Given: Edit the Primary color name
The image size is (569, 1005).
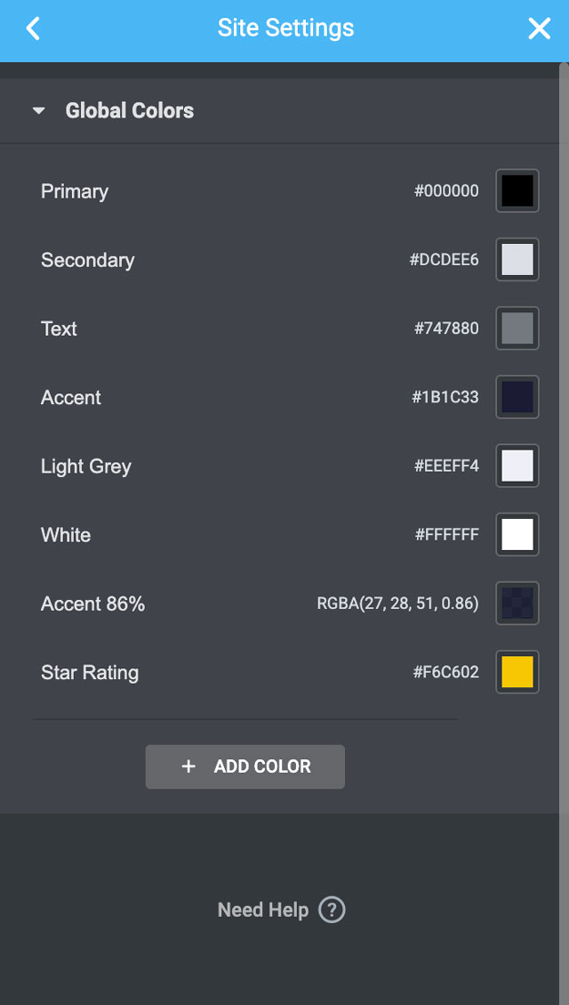Looking at the screenshot, I should pyautogui.click(x=75, y=191).
